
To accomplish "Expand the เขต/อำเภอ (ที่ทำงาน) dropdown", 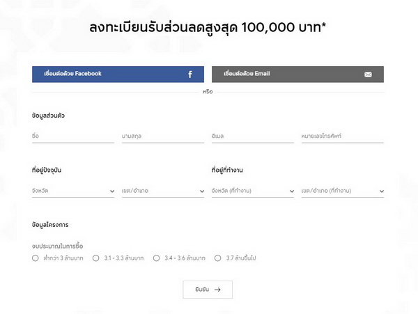I will [x=342, y=190].
